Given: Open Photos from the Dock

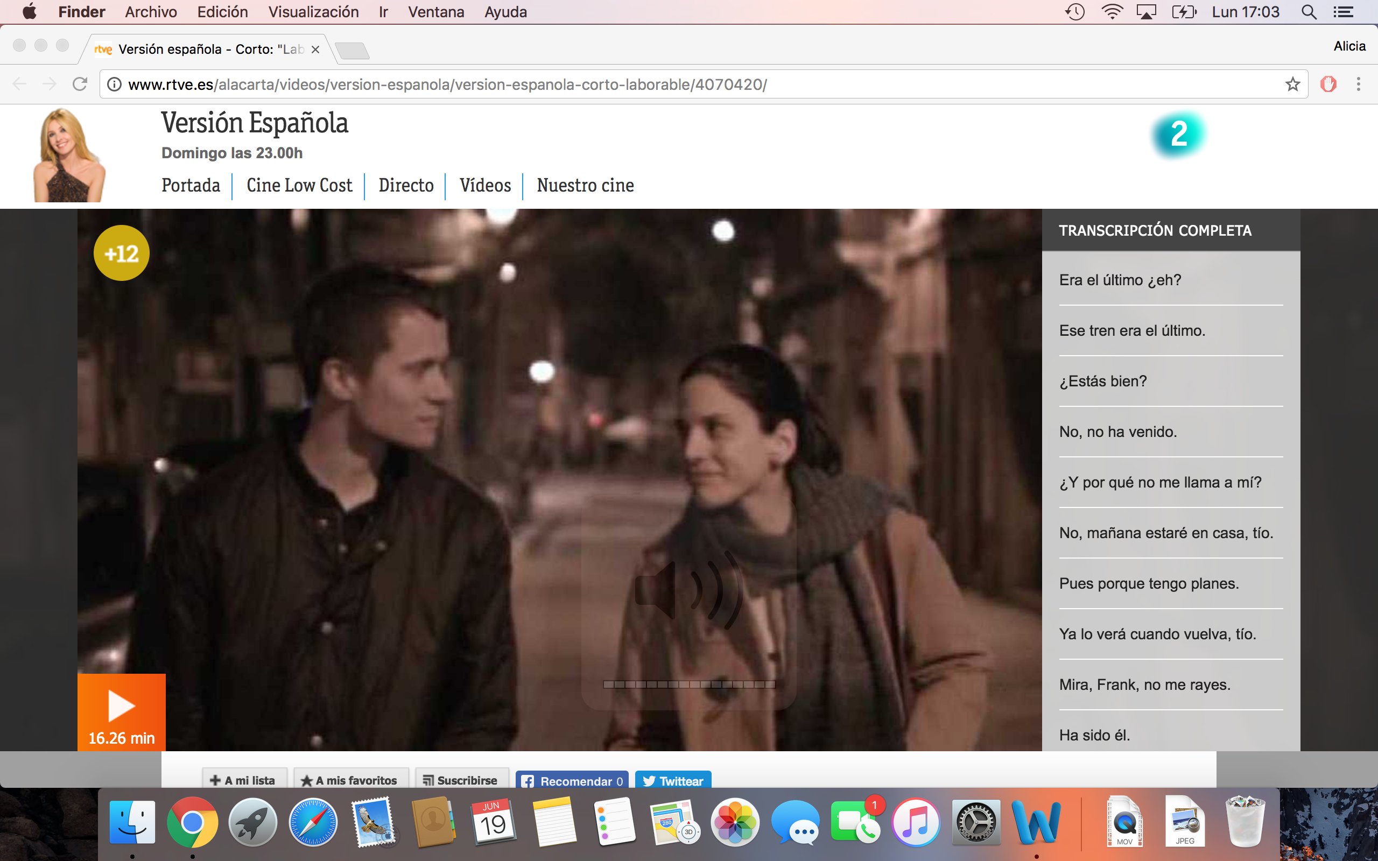Looking at the screenshot, I should pos(735,822).
